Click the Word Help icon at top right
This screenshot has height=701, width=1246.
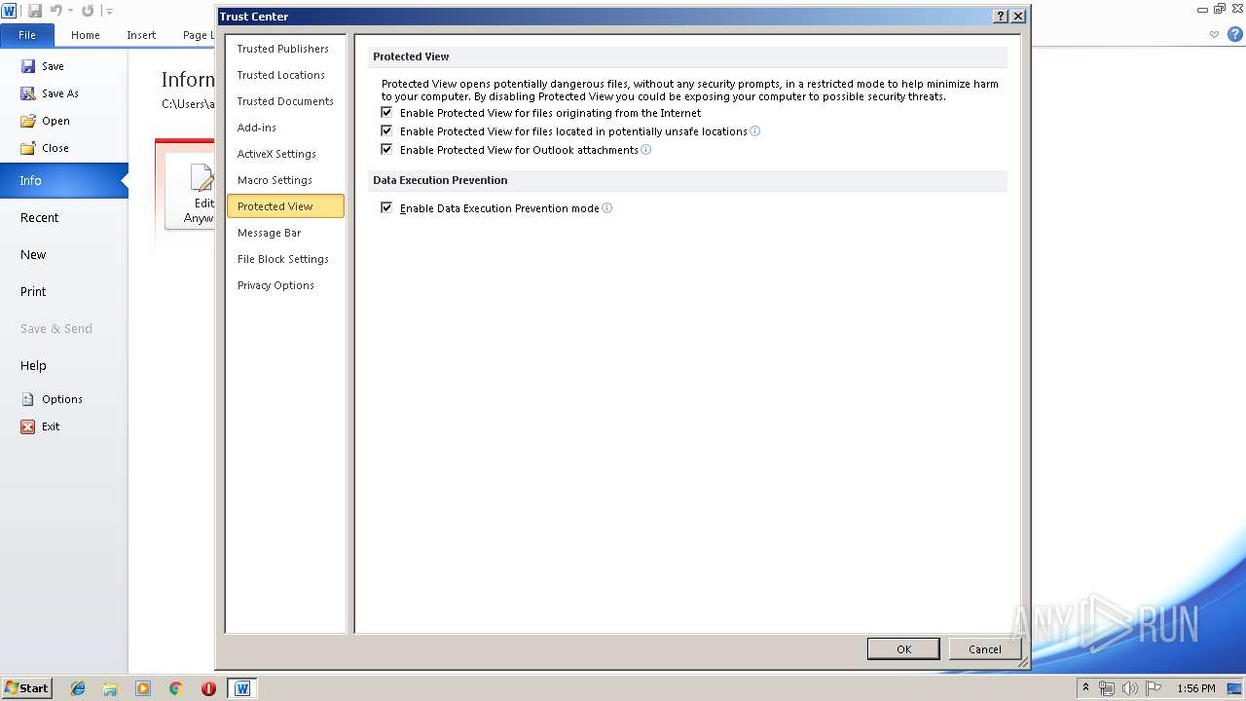pyautogui.click(x=1235, y=34)
